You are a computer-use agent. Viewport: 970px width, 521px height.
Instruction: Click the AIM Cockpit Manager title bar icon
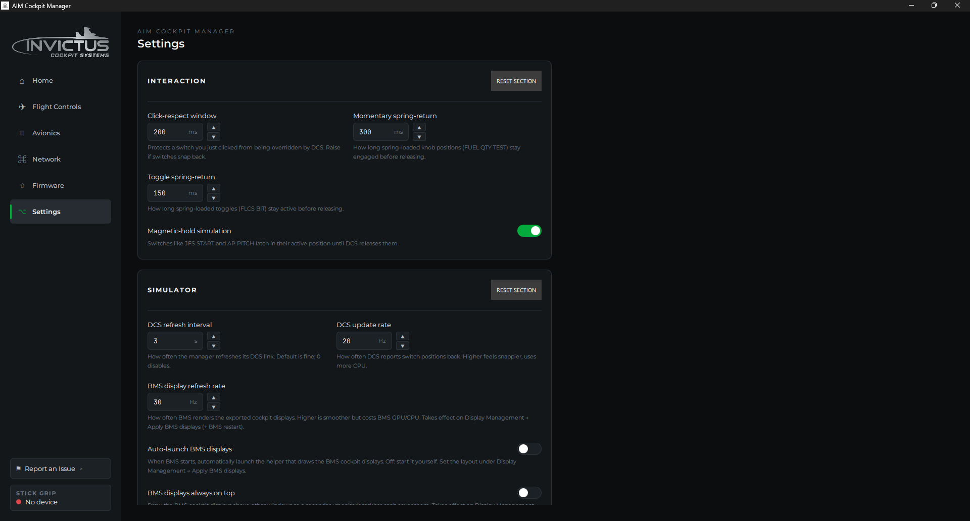(x=5, y=6)
